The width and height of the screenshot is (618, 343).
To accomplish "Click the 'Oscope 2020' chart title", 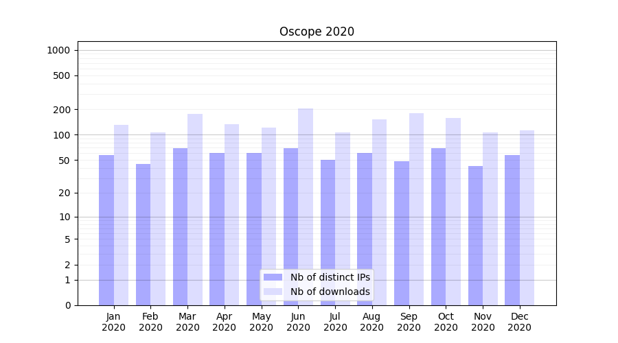I will pyautogui.click(x=317, y=32).
